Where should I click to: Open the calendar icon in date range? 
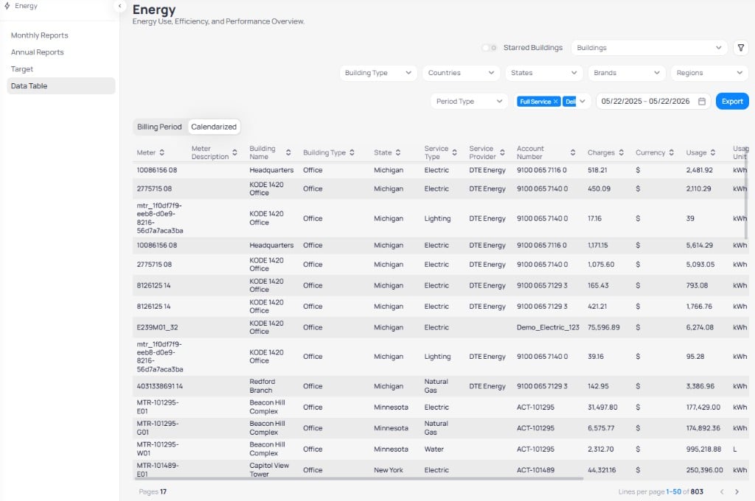coord(702,102)
